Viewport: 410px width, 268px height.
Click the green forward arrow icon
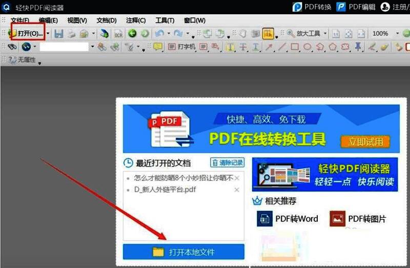tap(145, 33)
